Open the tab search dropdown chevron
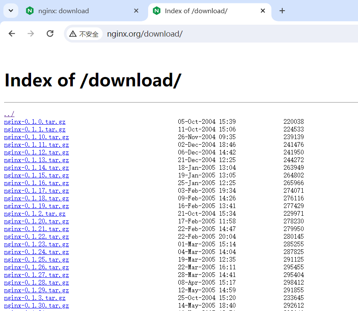The height and width of the screenshot is (311, 358). [11, 11]
